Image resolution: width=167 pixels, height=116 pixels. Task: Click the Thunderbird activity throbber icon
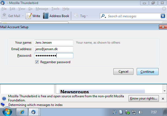[x=164, y=9]
